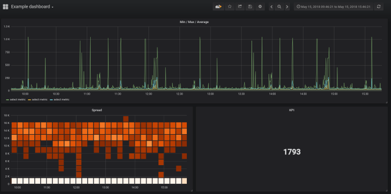Viewport: 391px width, 194px height.
Task: Click the 1.0 K label on the Min / Max / Average axis
Action: 6,40
